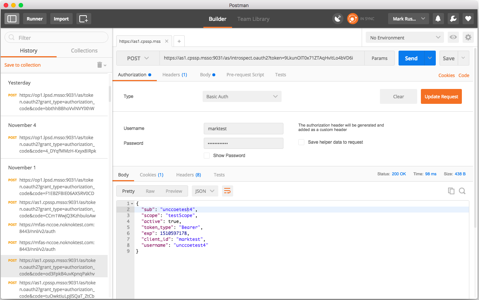
Task: Click the search magnifier in Filter box
Action: pos(12,38)
